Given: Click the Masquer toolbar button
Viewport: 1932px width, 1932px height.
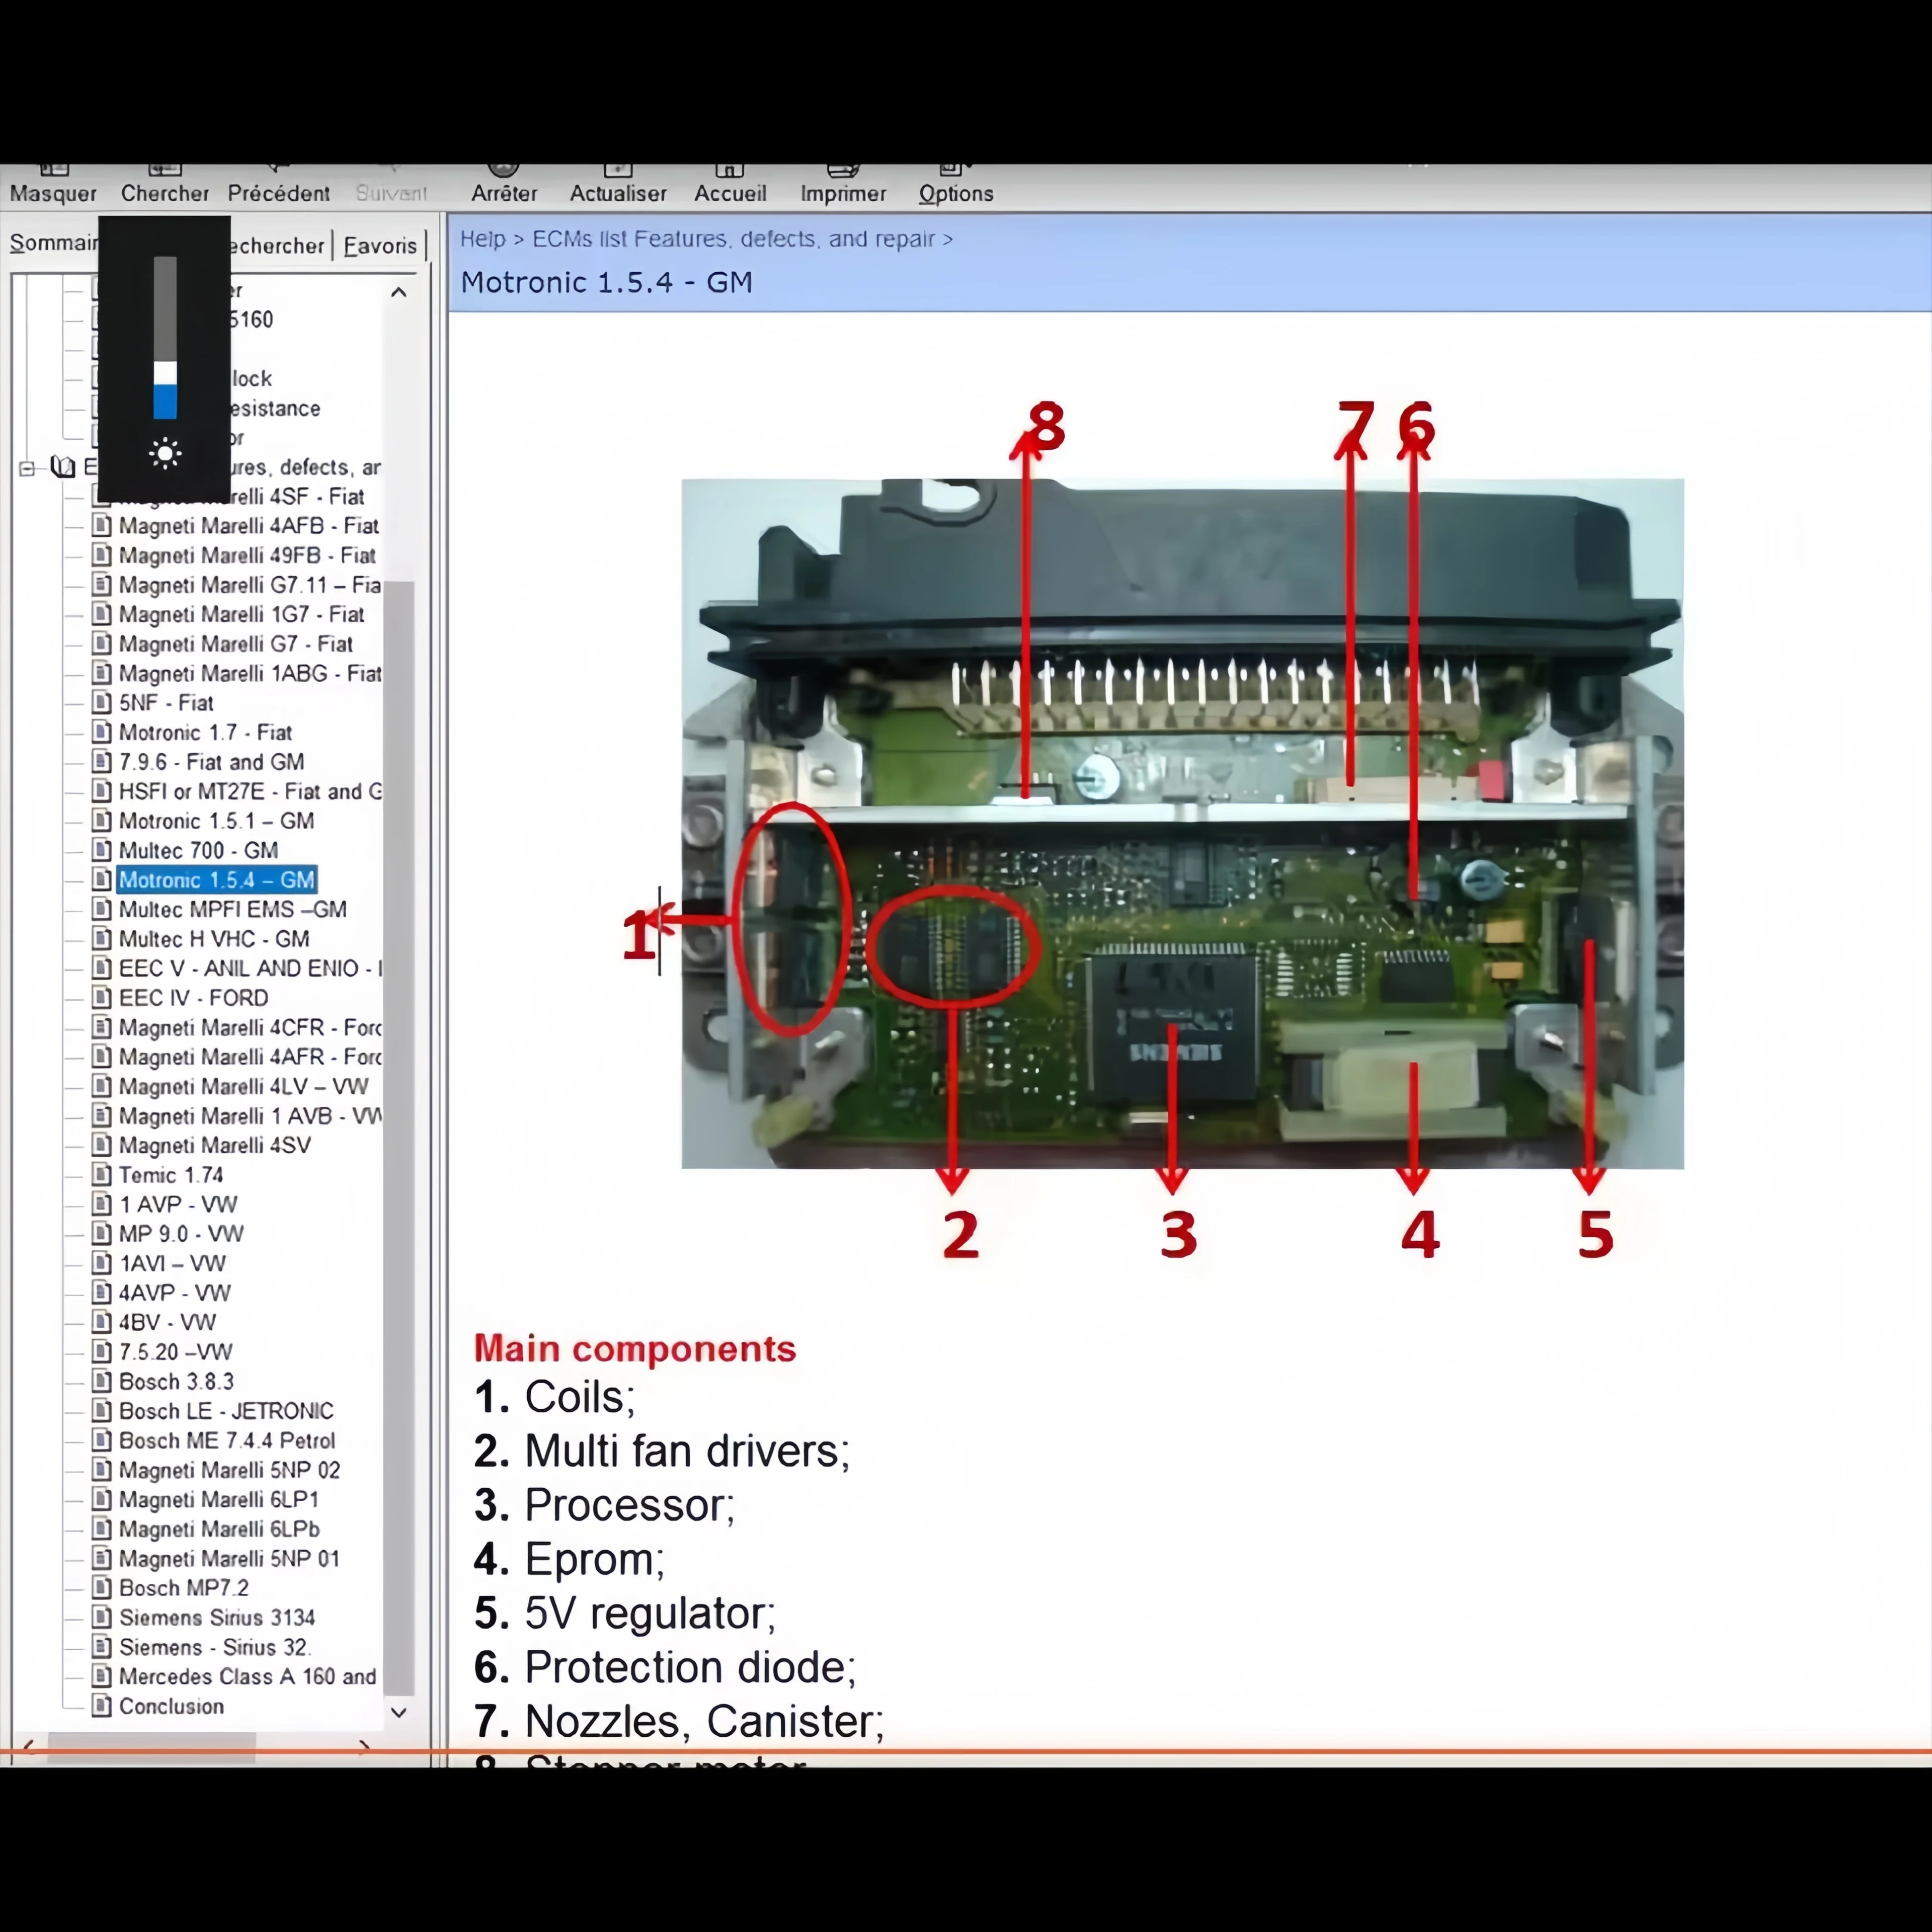Looking at the screenshot, I should pyautogui.click(x=53, y=186).
